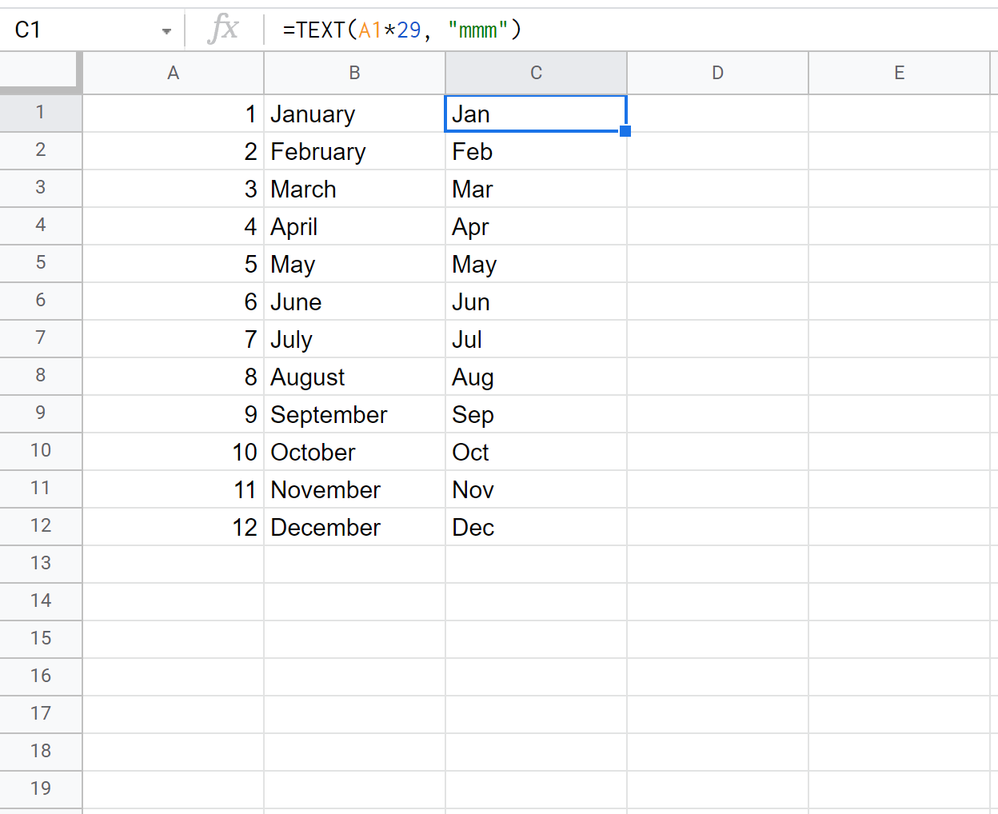The image size is (998, 814).
Task: Click inside the formula bar text
Action: [560, 30]
